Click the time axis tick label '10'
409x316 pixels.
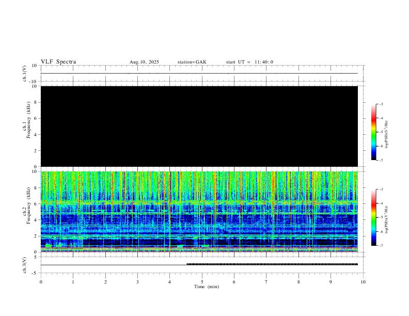tap(363, 282)
